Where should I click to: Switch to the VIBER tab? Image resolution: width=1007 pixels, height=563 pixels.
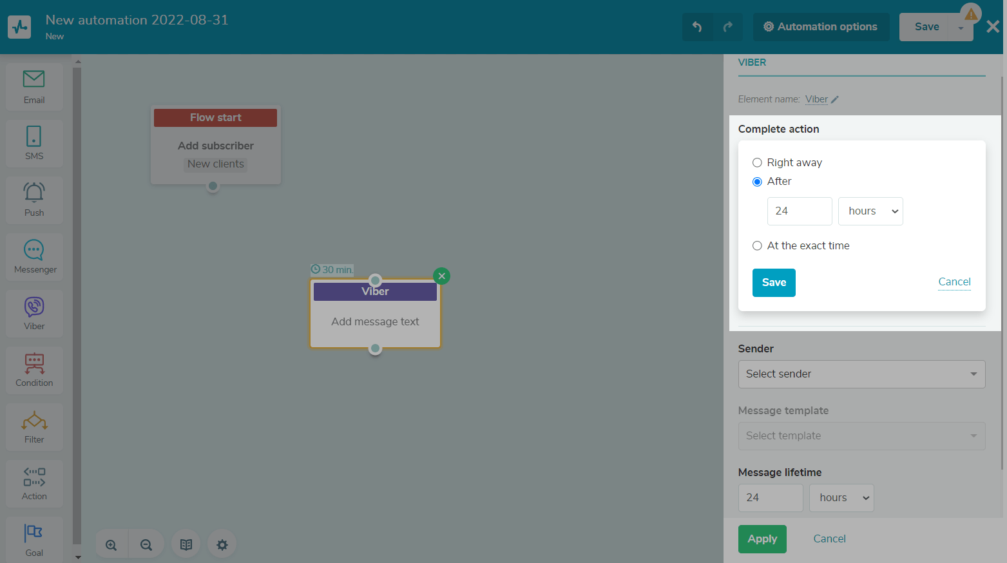click(x=752, y=62)
